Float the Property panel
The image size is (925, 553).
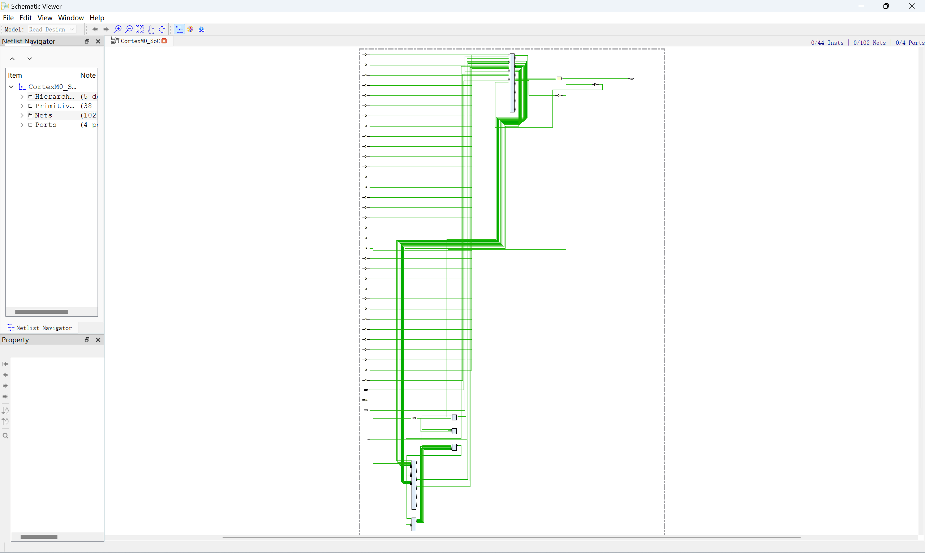(x=87, y=340)
